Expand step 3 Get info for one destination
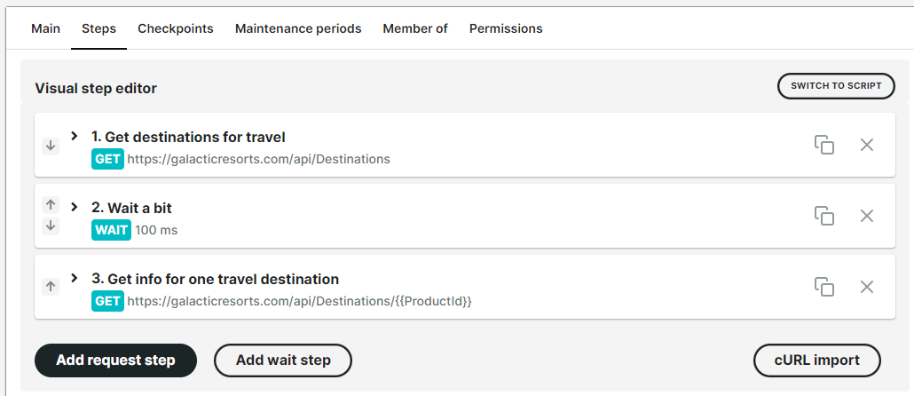Viewport: 914px width, 396px height. (x=75, y=278)
